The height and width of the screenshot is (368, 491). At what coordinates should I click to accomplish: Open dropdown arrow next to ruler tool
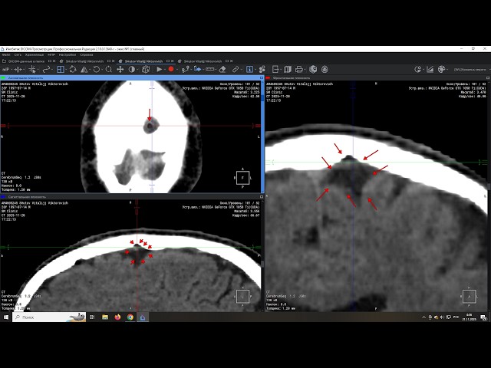pos(216,70)
